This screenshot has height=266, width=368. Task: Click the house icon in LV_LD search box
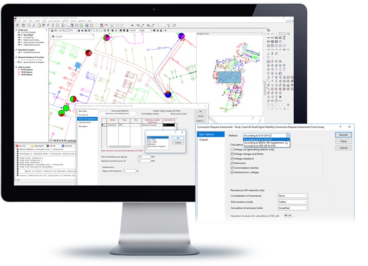click(53, 37)
